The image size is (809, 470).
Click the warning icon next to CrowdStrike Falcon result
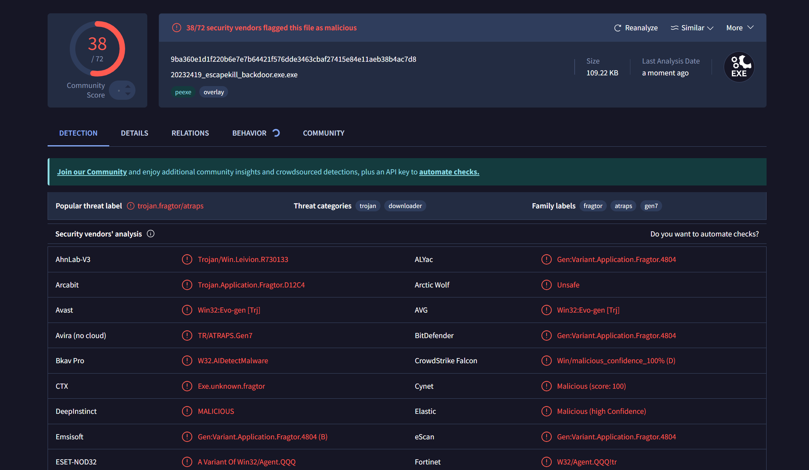click(546, 361)
